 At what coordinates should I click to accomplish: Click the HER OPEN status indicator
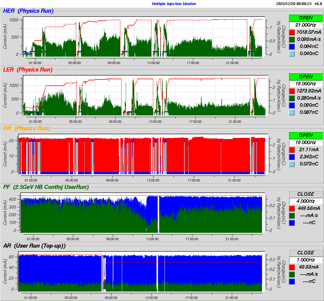pyautogui.click(x=306, y=18)
